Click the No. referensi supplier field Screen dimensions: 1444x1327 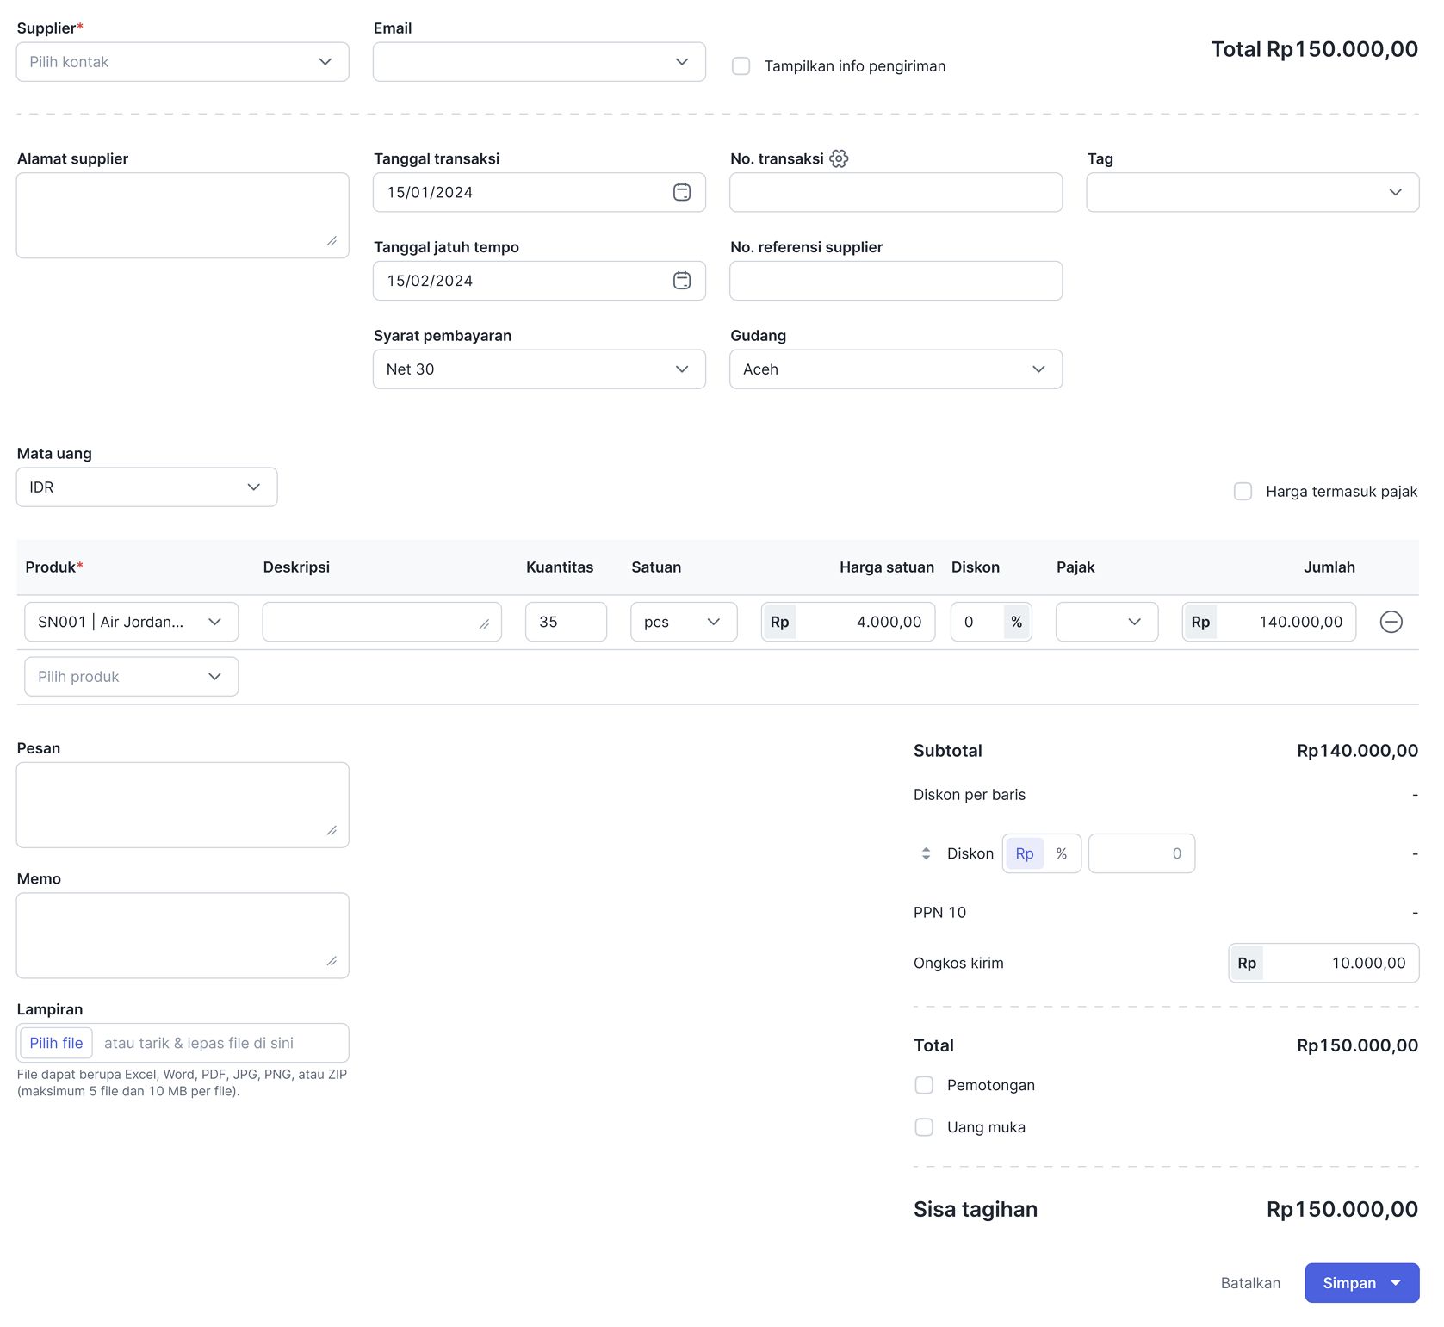tap(896, 281)
